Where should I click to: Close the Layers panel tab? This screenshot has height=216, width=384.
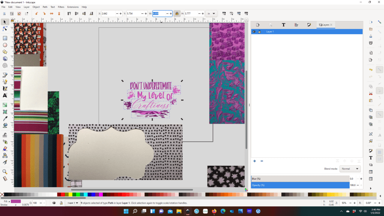(x=331, y=25)
